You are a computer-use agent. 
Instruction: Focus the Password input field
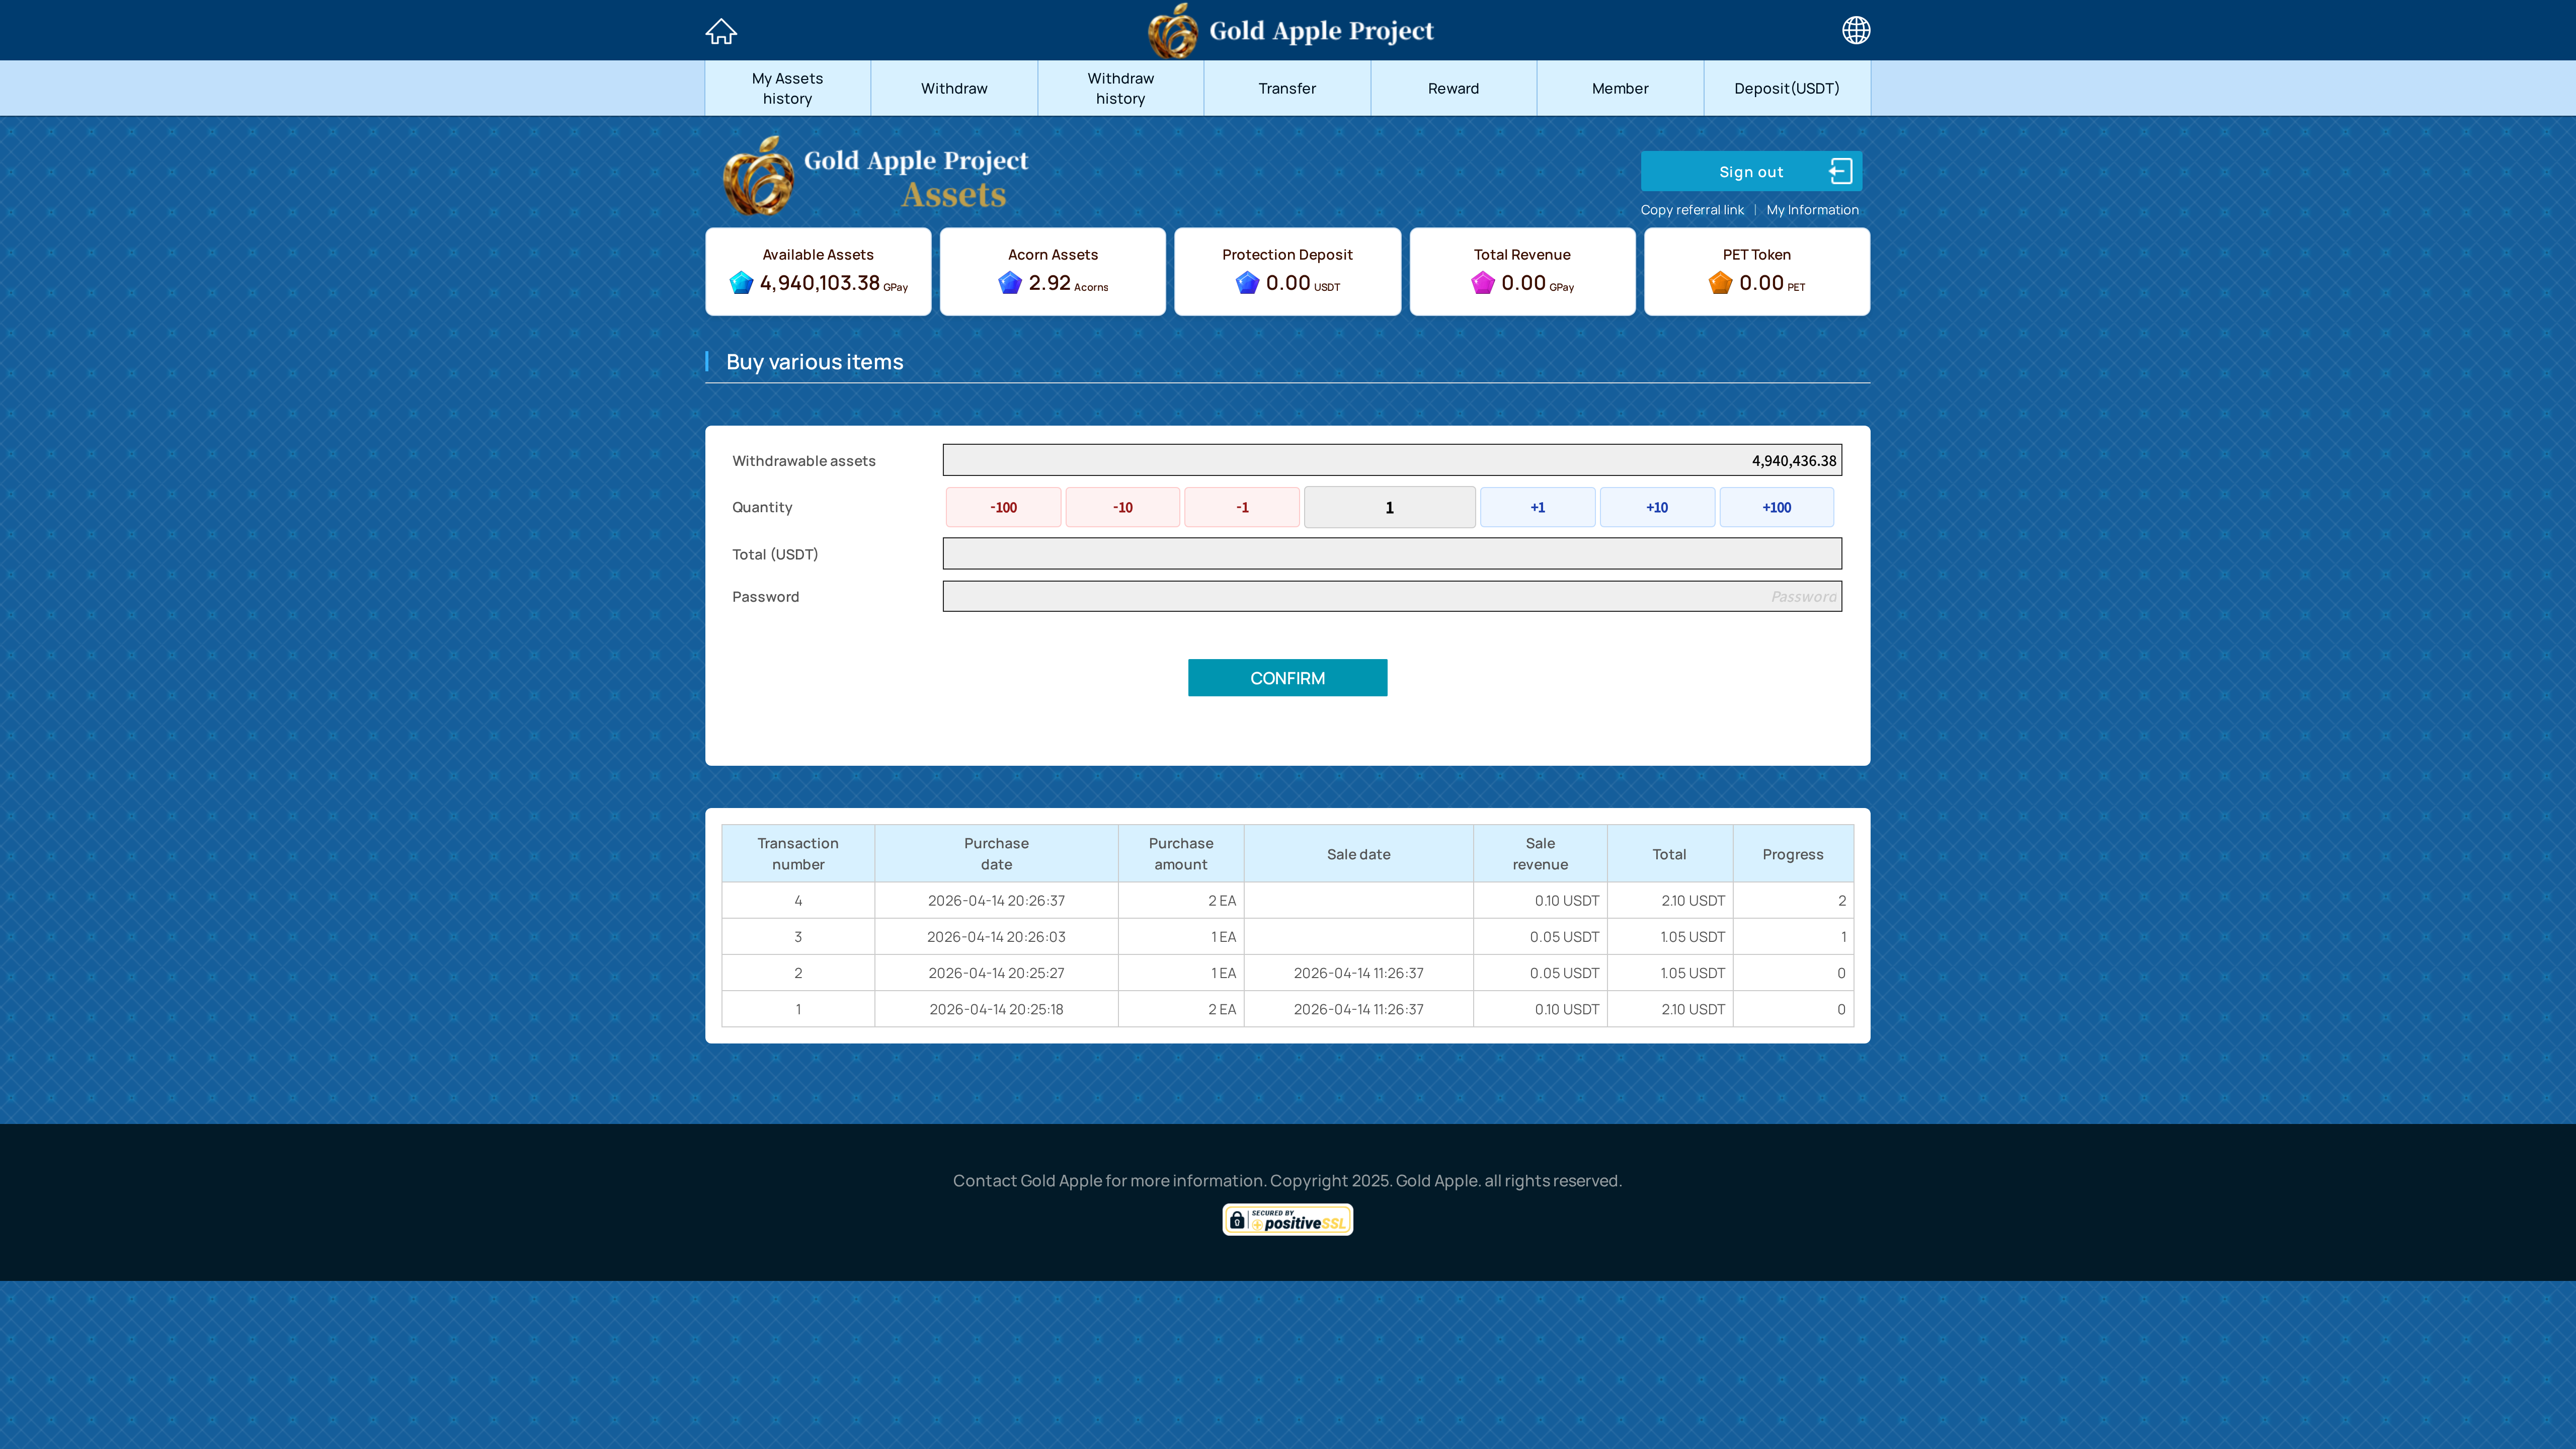[x=1391, y=597]
